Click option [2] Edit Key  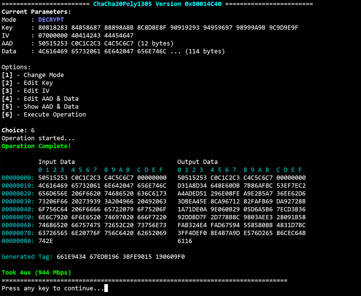tap(27, 83)
